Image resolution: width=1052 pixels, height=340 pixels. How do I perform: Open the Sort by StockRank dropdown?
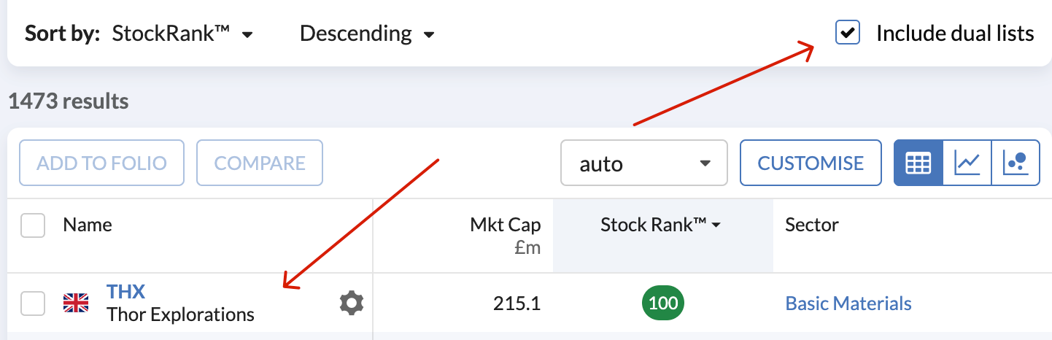pos(182,34)
